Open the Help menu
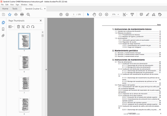Screen dimensions: 167x116 [x=31, y=5]
